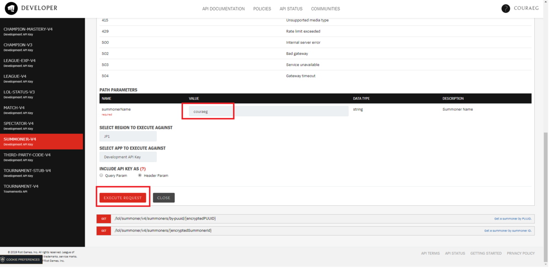
Task: Open the API key help question mark
Action: tap(143, 169)
